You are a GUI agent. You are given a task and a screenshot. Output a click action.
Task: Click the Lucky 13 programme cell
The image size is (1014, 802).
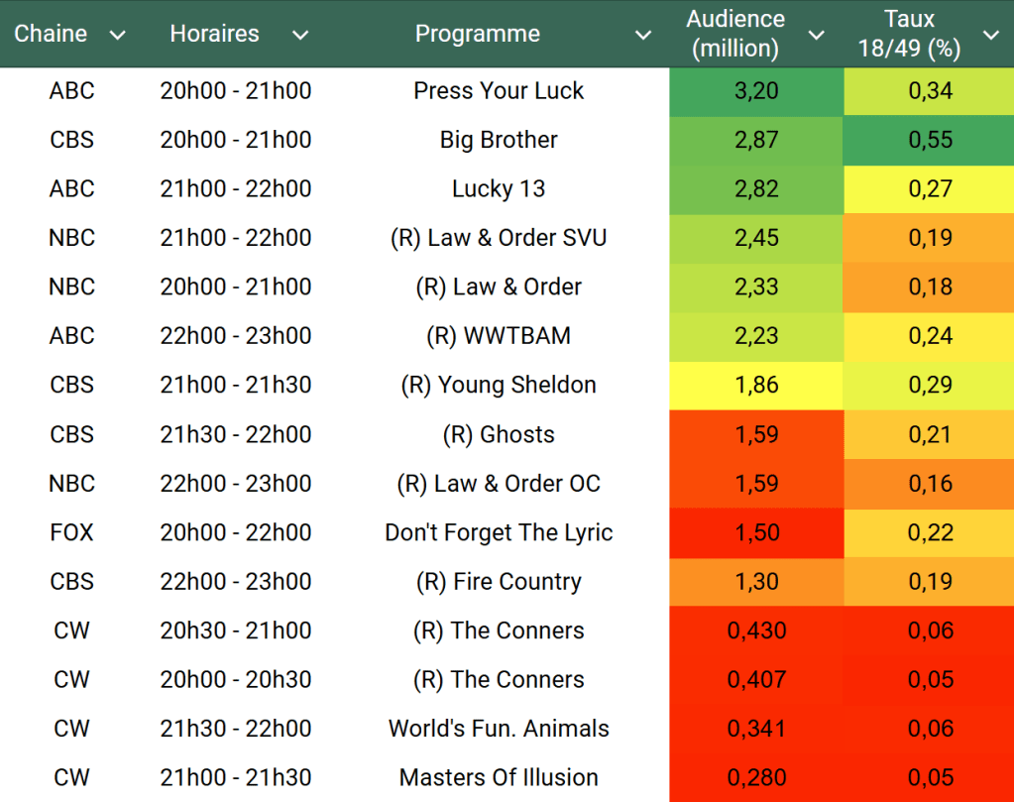(x=499, y=188)
